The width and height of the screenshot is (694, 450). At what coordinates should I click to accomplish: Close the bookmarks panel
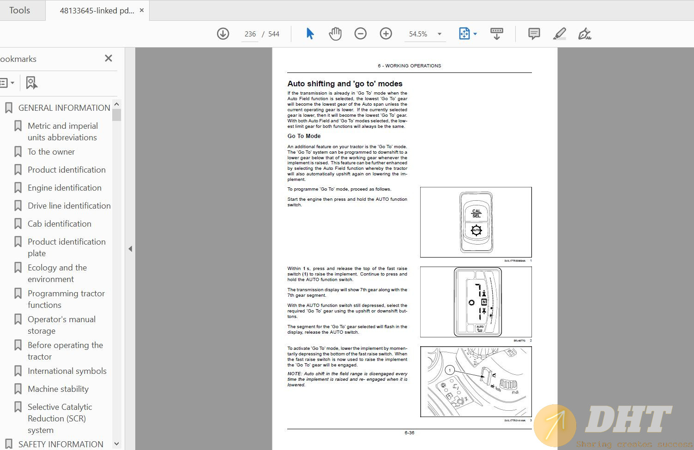click(x=109, y=58)
